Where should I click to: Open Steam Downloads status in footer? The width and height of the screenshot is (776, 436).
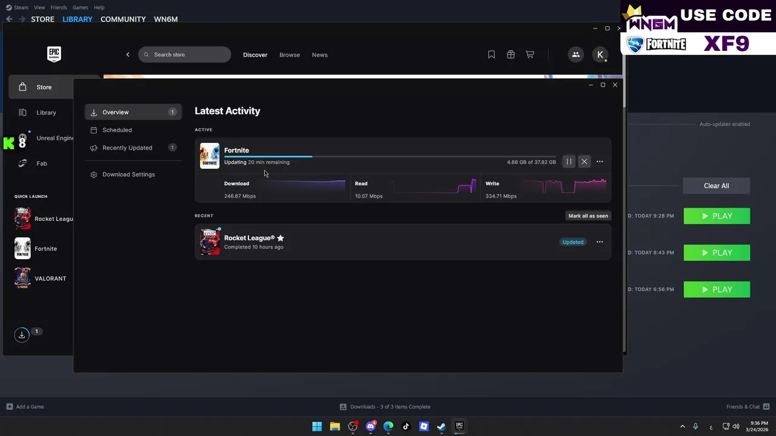pyautogui.click(x=385, y=407)
